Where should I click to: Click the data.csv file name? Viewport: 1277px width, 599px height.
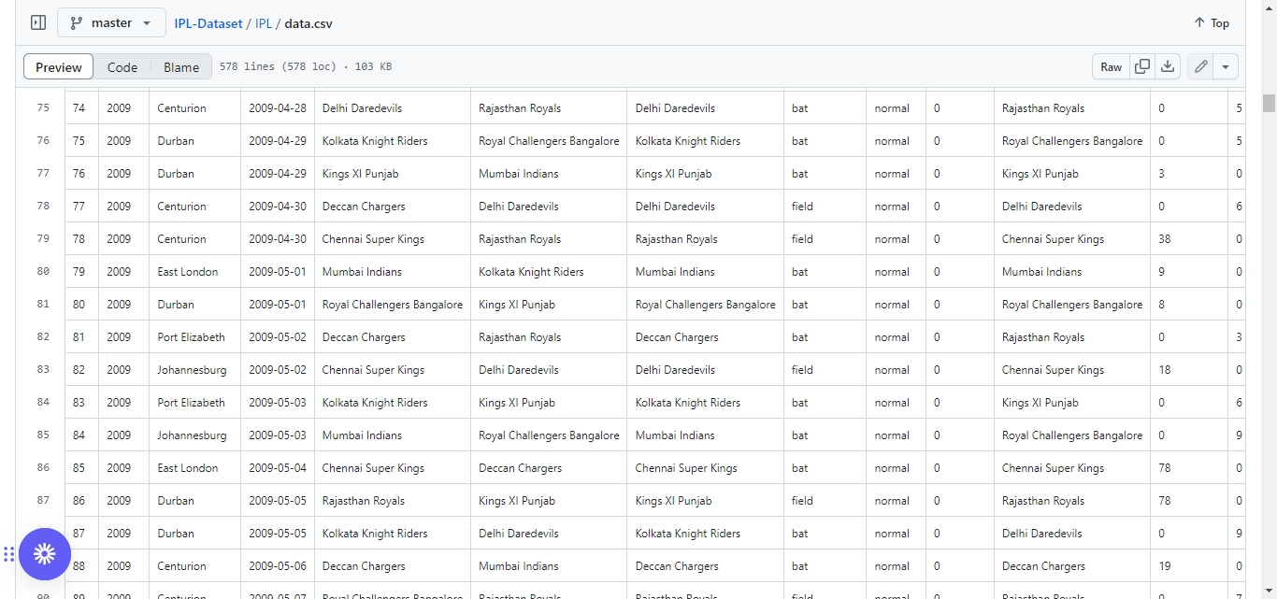(x=308, y=23)
